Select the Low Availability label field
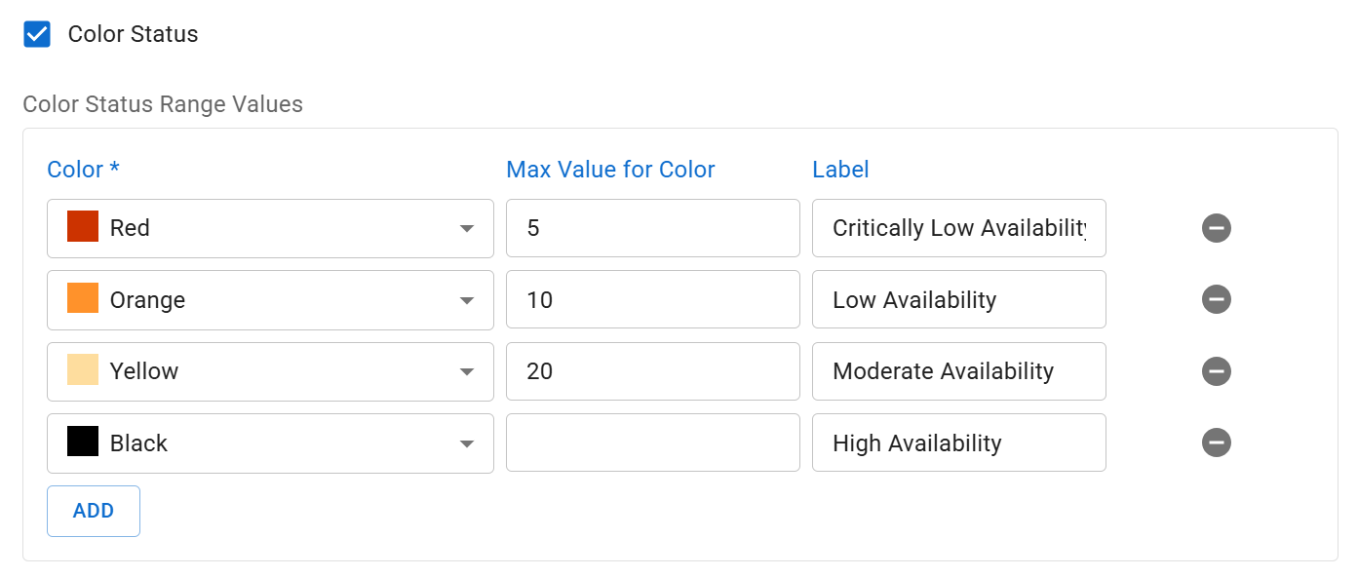This screenshot has width=1358, height=577. pos(958,299)
